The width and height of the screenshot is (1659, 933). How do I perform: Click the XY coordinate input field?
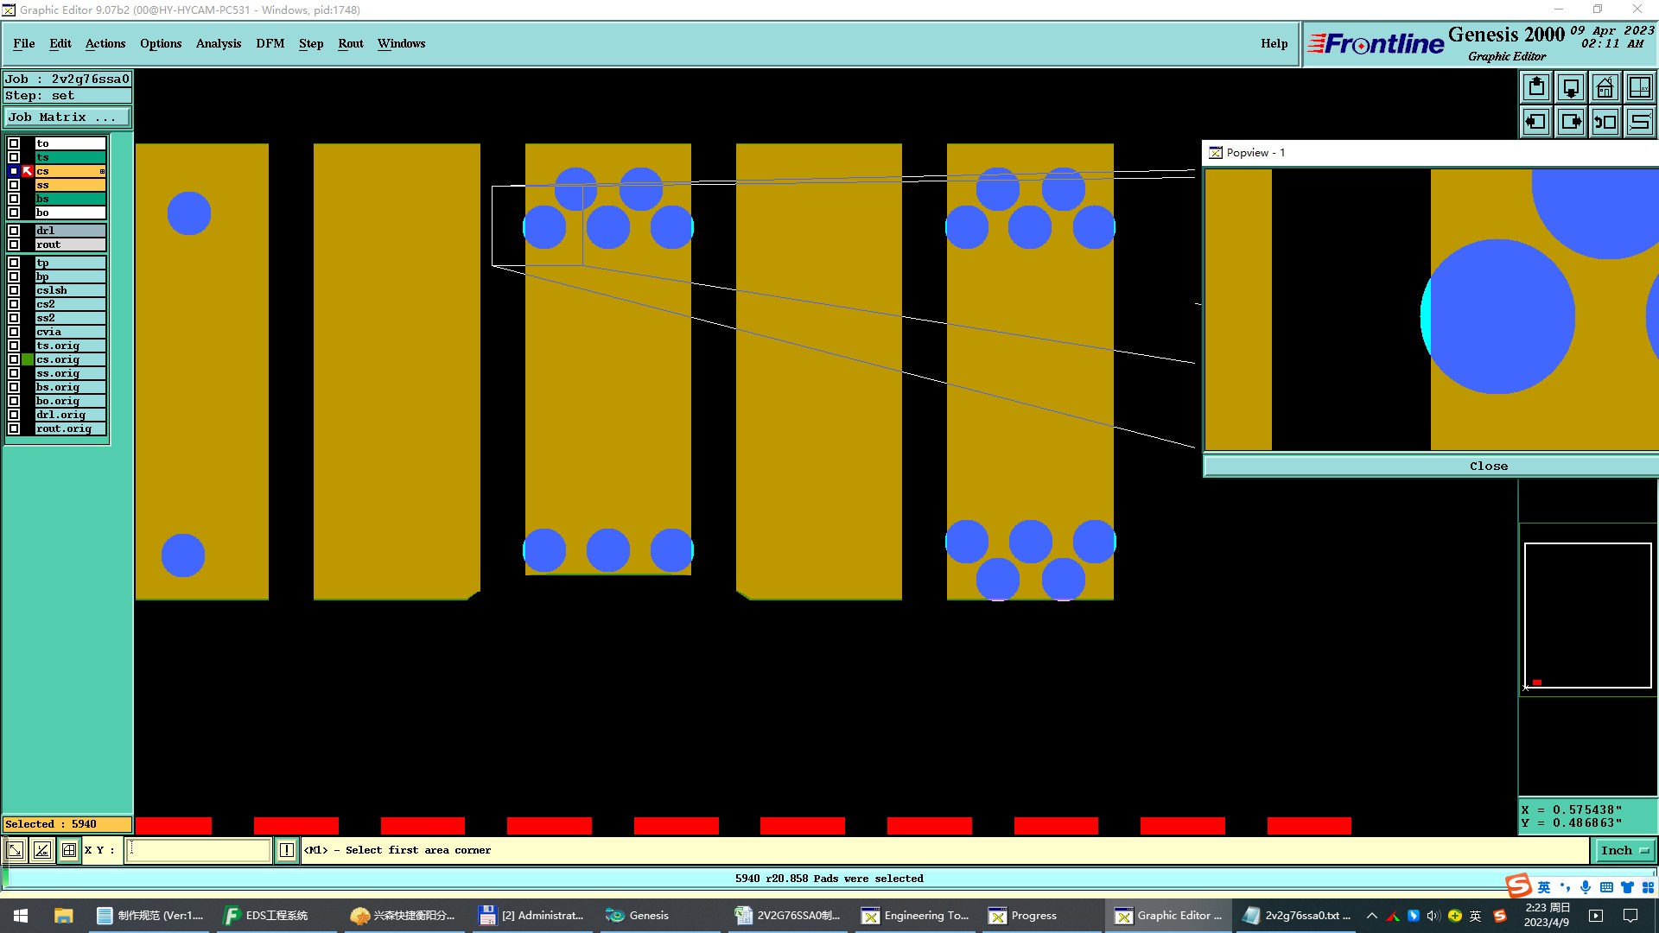click(x=199, y=850)
